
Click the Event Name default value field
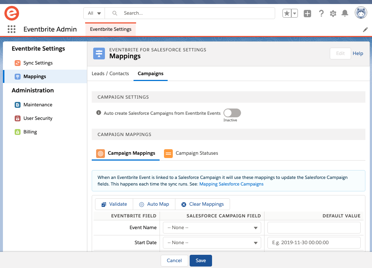pyautogui.click(x=314, y=228)
